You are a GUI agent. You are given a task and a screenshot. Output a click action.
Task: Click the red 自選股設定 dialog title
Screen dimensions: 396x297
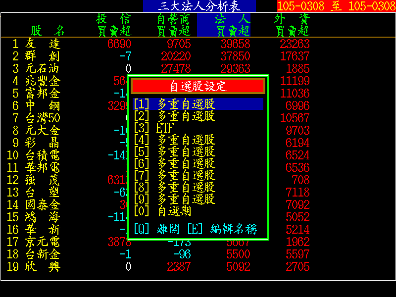198,86
